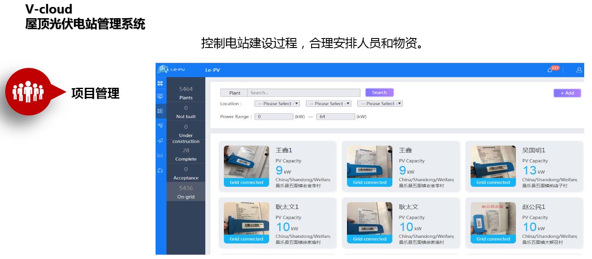Select the On-grid status tab

click(186, 192)
